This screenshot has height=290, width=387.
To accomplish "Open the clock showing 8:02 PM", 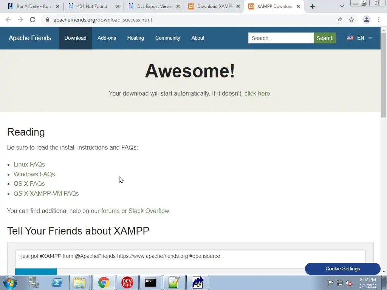I will [x=368, y=283].
